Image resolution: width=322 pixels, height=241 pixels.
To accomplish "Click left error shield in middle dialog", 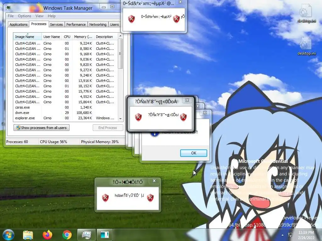I will coord(138,117).
